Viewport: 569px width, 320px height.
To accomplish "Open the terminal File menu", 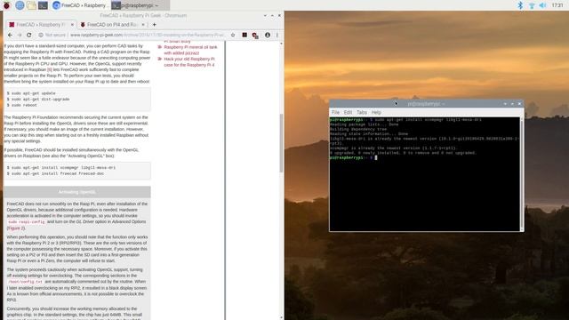I will [335, 113].
